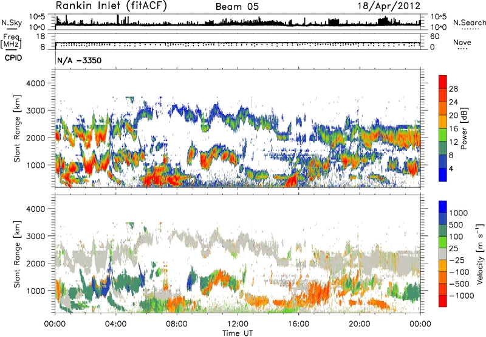Viewport: 486px width, 337px height.
Task: Click the '08:00' time axis tick label
Action: tap(177, 324)
